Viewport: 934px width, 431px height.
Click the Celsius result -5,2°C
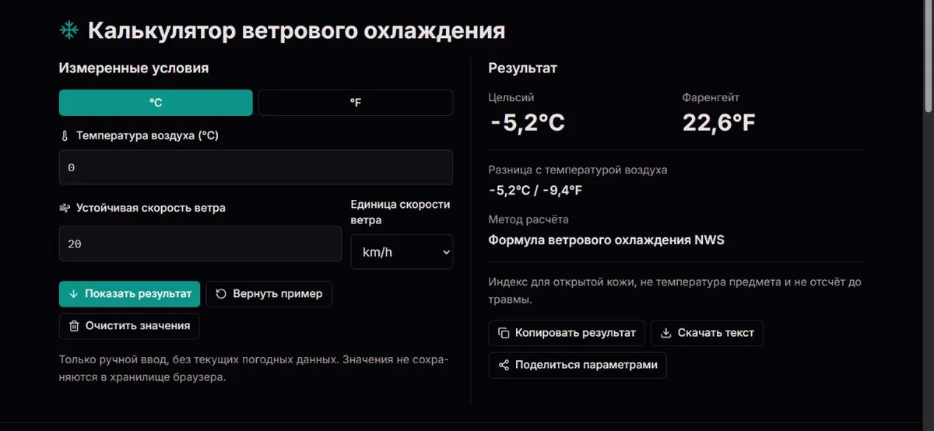pos(527,122)
